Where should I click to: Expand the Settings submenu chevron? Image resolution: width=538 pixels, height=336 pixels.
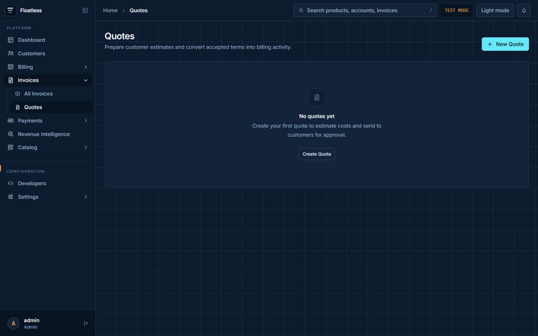click(86, 197)
